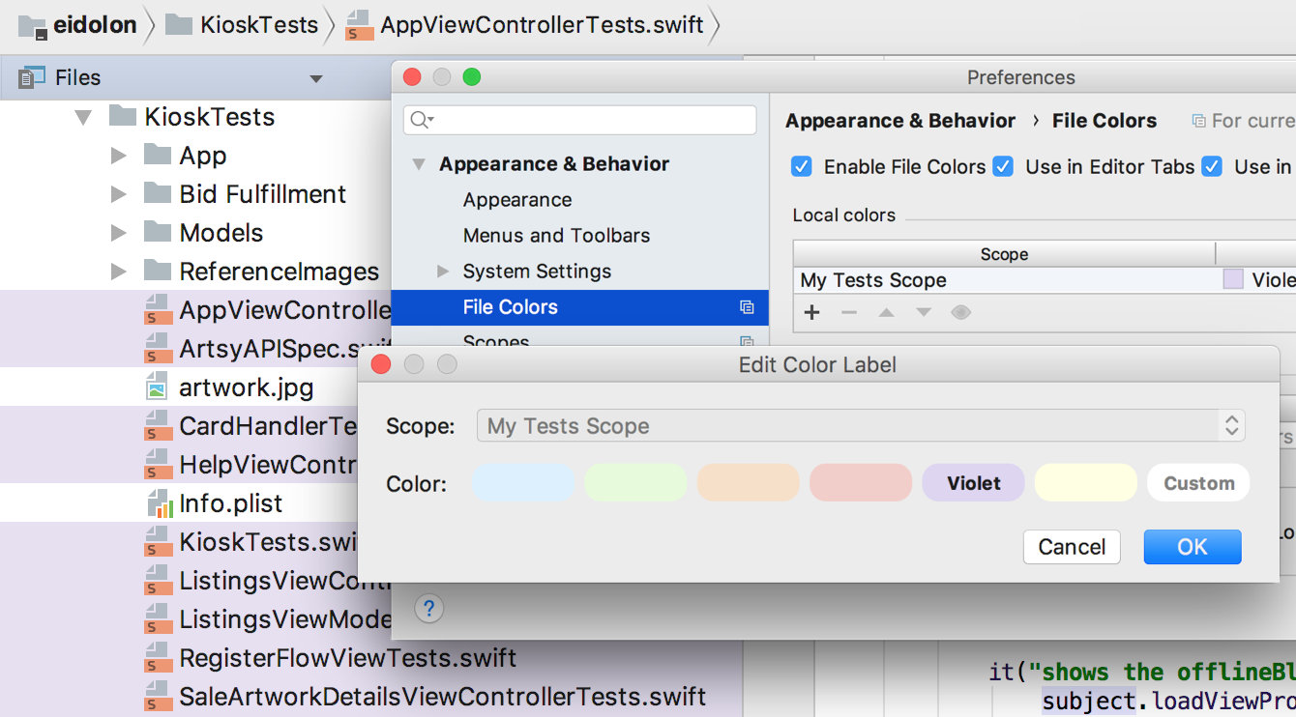Click the OK button
Screen dimensions: 1296x717
(1193, 547)
